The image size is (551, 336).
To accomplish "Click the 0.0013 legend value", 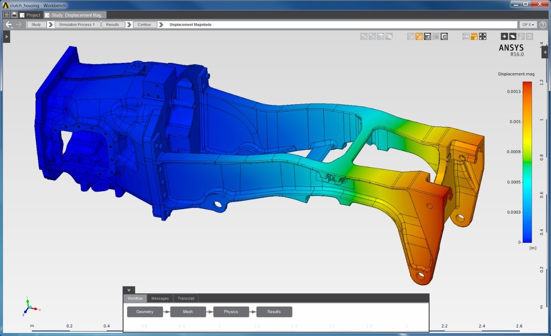I will pyautogui.click(x=514, y=92).
